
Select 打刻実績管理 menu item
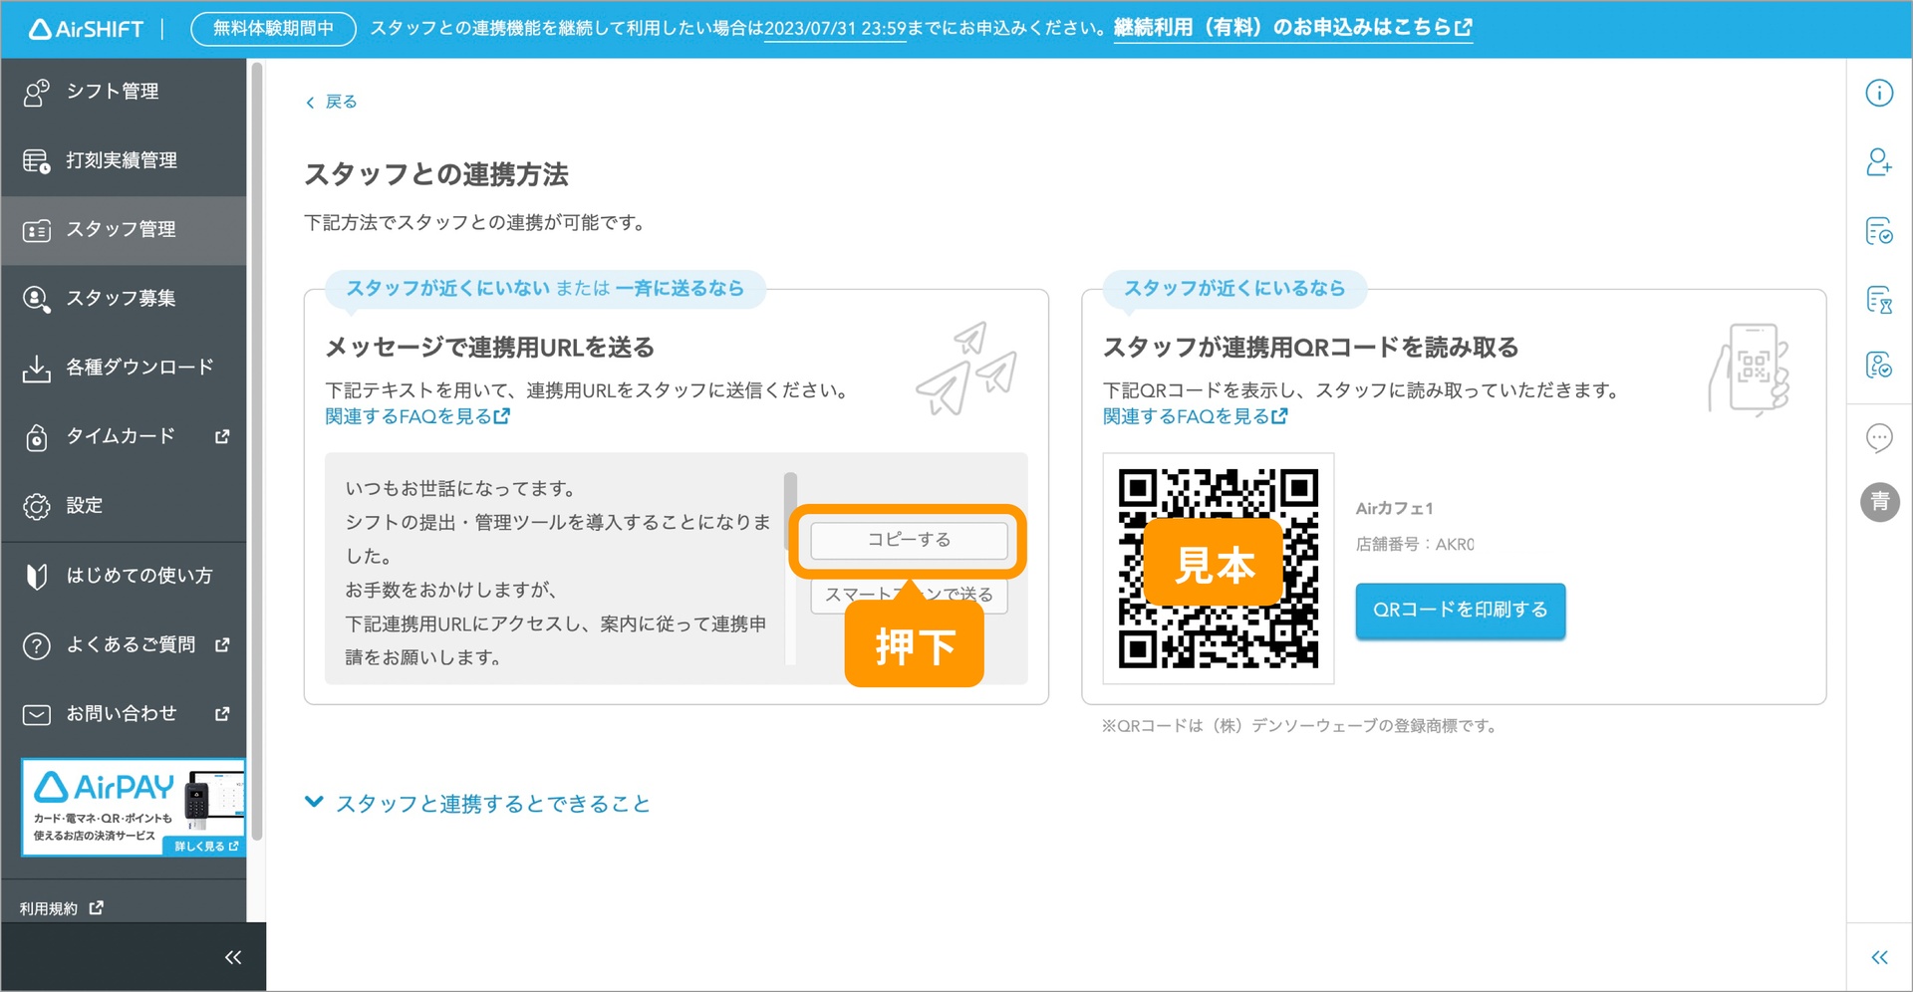tap(121, 160)
